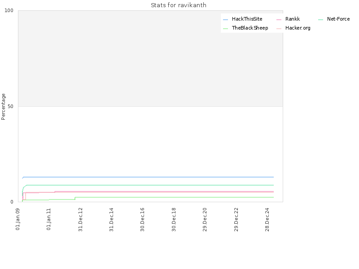359x269 pixels.
Task: Select the Net-Force legend label
Action: pos(338,19)
